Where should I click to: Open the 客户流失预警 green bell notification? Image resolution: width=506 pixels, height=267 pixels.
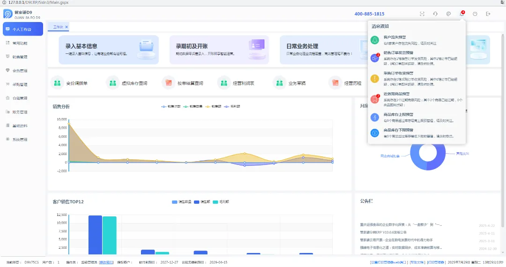point(417,40)
